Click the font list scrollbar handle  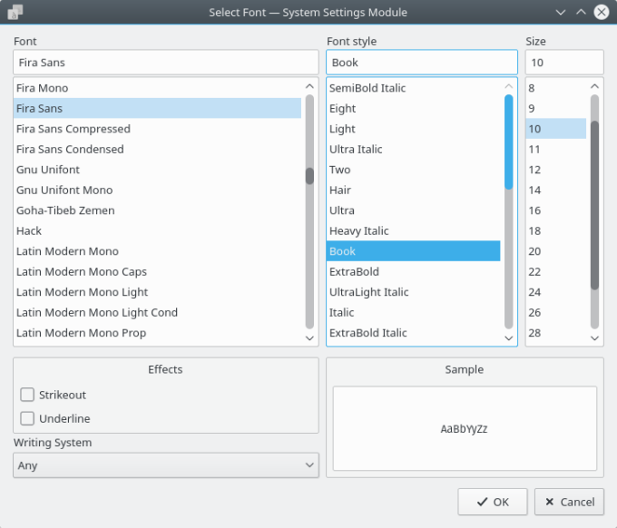309,176
